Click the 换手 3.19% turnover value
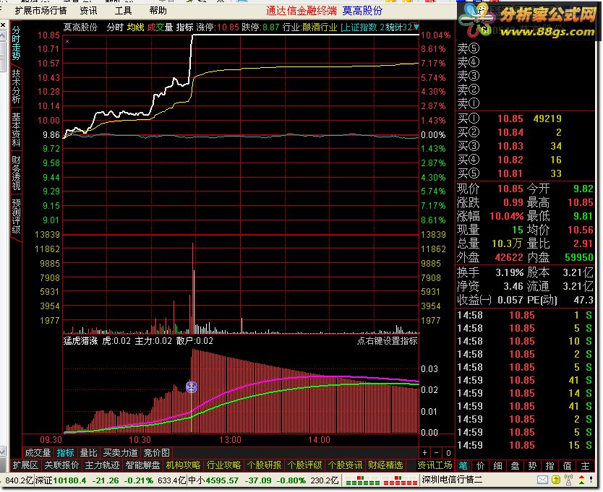This screenshot has height=492, width=603. 509,272
